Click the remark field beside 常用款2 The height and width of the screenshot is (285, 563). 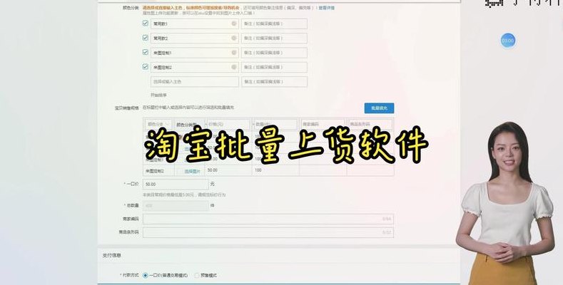pyautogui.click(x=274, y=38)
